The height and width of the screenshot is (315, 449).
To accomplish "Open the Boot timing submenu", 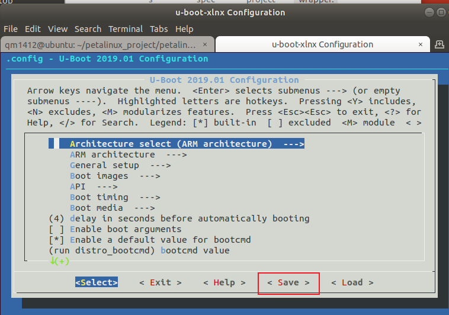I will (x=115, y=197).
